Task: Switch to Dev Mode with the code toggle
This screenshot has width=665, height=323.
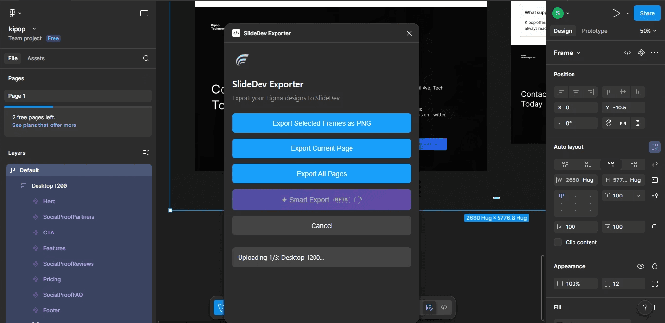Action: pyautogui.click(x=627, y=52)
